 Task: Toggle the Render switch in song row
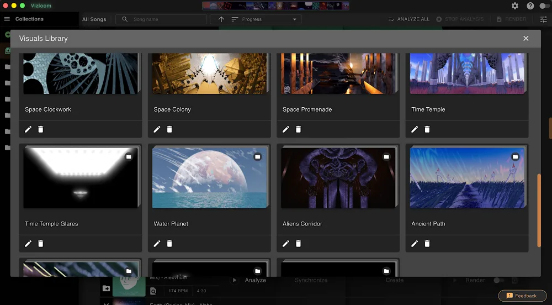[x=499, y=280]
